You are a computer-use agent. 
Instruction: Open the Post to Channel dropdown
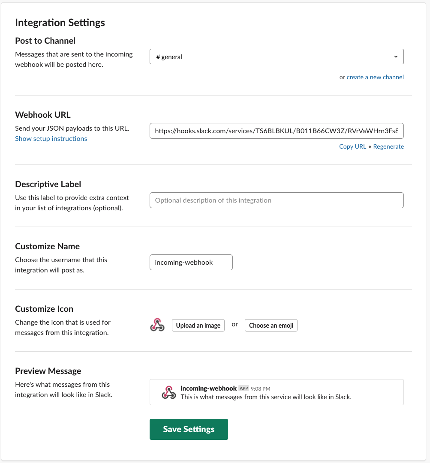[277, 57]
